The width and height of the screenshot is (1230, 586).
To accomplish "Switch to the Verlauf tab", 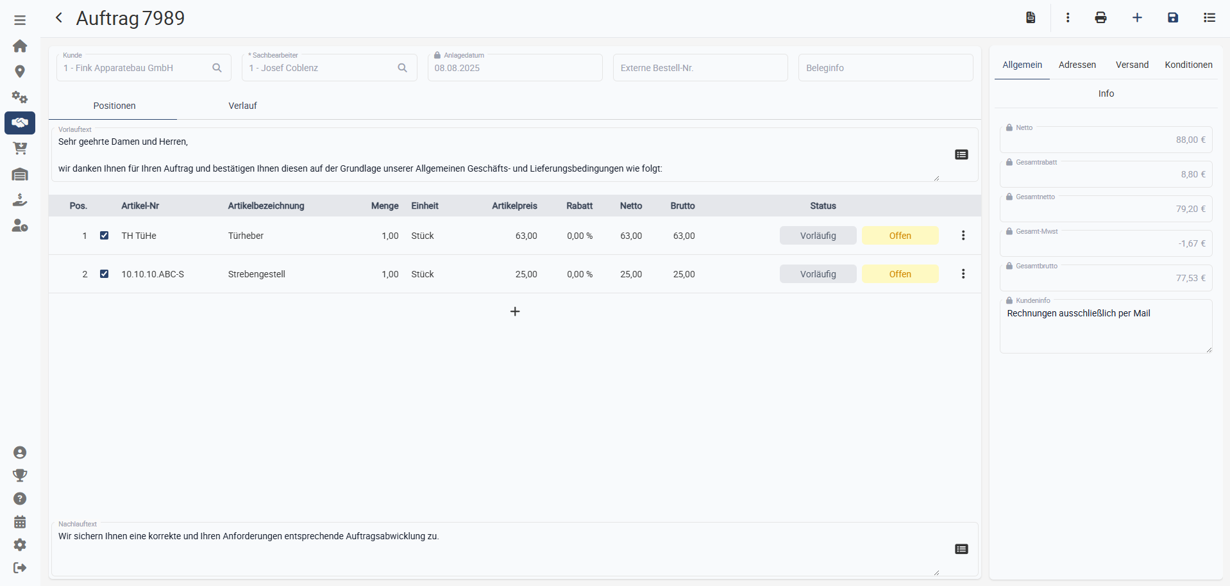I will (242, 106).
